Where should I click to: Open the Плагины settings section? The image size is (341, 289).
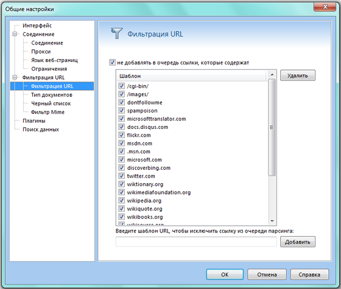click(x=34, y=121)
